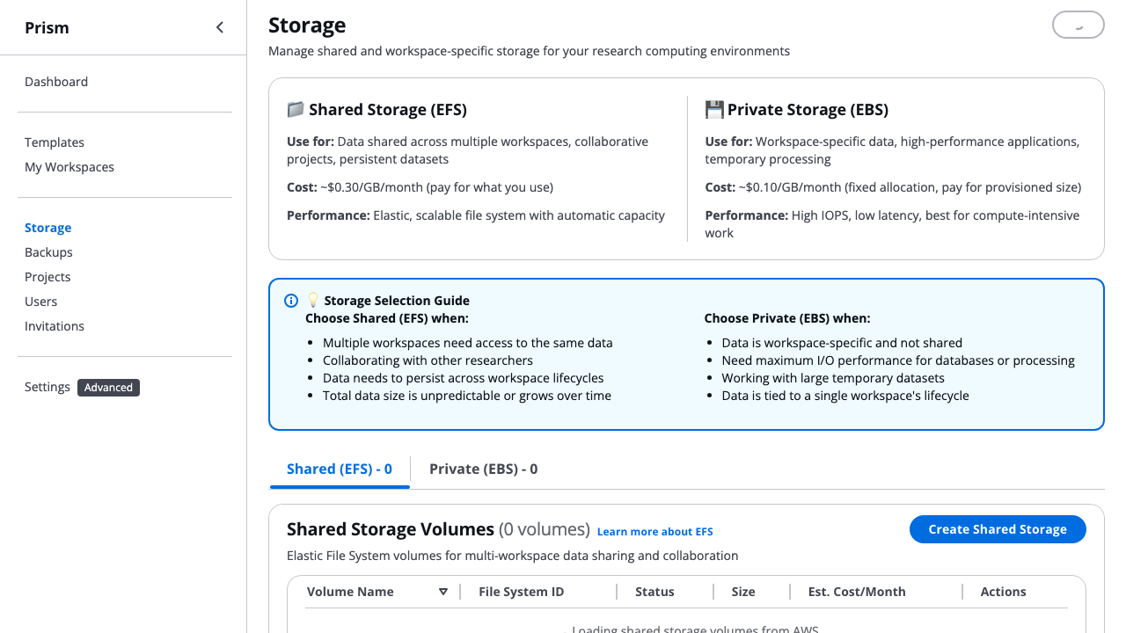Image resolution: width=1126 pixels, height=633 pixels.
Task: Click the refresh spinner button at top right
Action: pos(1078,25)
